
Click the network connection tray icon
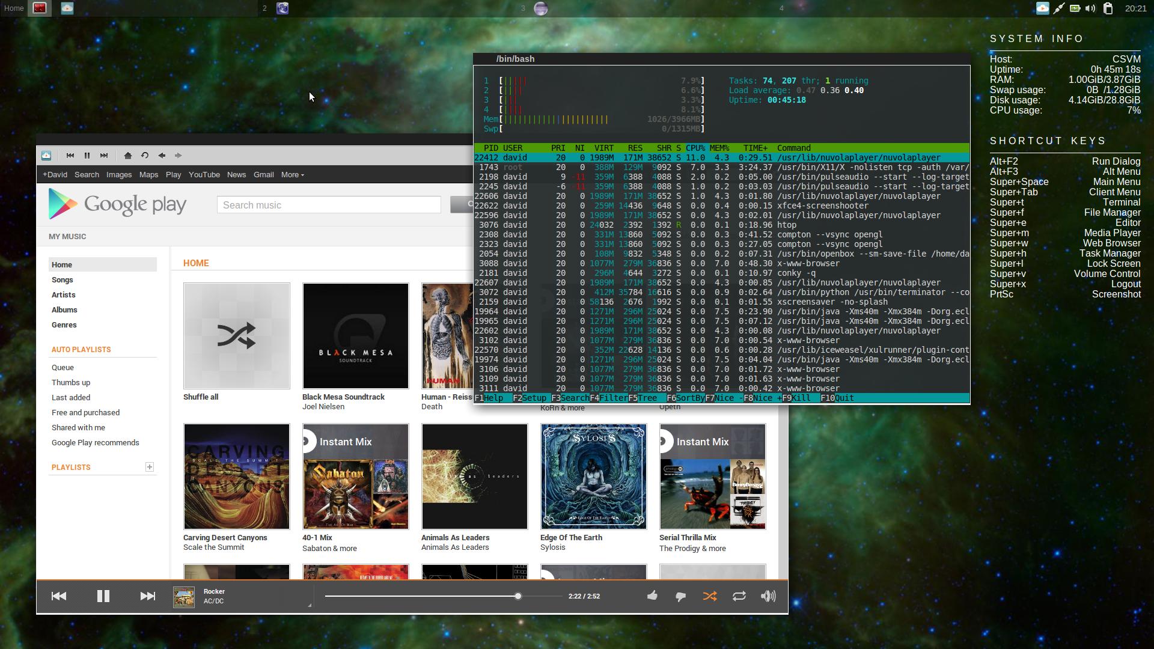[1059, 8]
